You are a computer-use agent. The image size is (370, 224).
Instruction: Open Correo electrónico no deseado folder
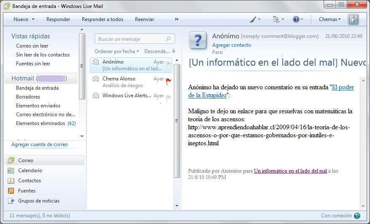click(x=46, y=115)
